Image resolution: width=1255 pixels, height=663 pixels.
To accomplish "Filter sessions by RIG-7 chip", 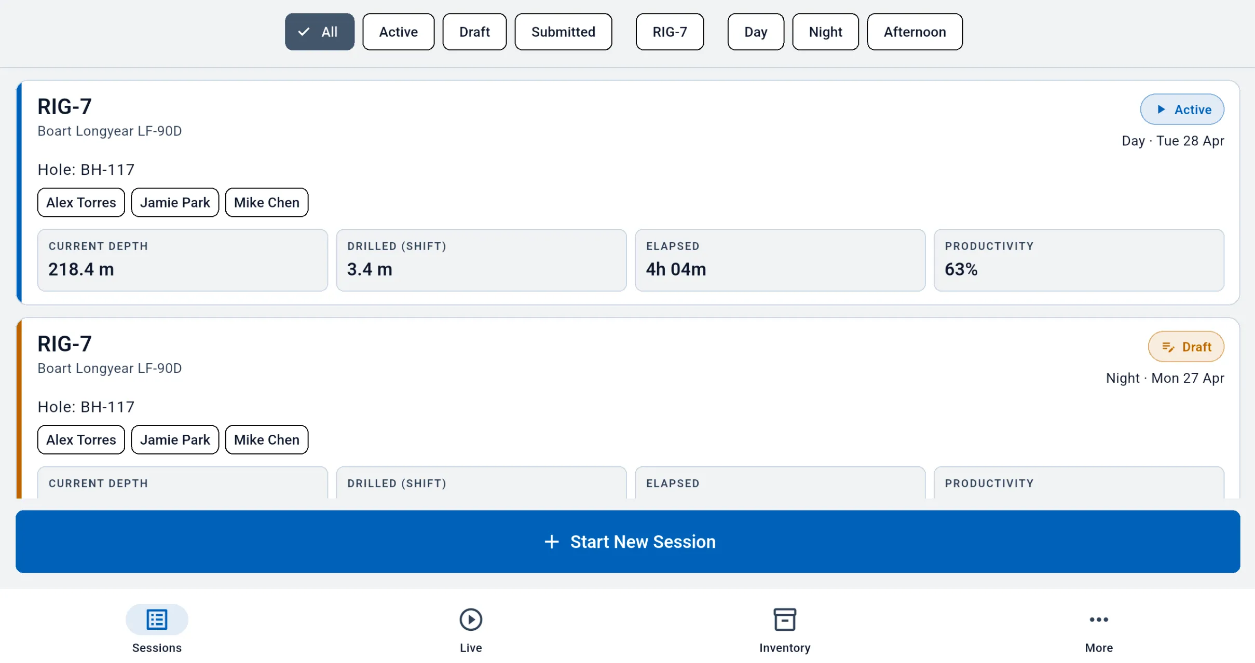I will click(x=670, y=32).
